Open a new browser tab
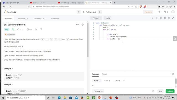Screen dimensions: 177x100 [x=114, y=3]
